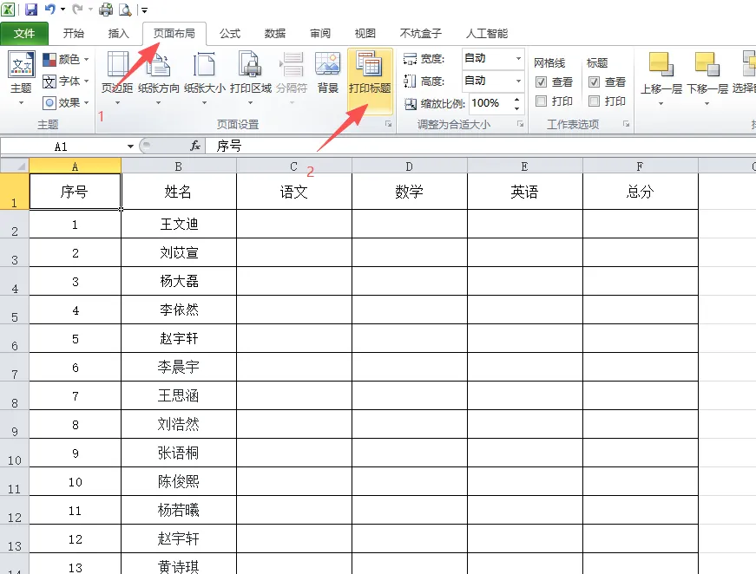Open the 颜色 theme colors dropdown
The image size is (756, 574).
coord(66,59)
